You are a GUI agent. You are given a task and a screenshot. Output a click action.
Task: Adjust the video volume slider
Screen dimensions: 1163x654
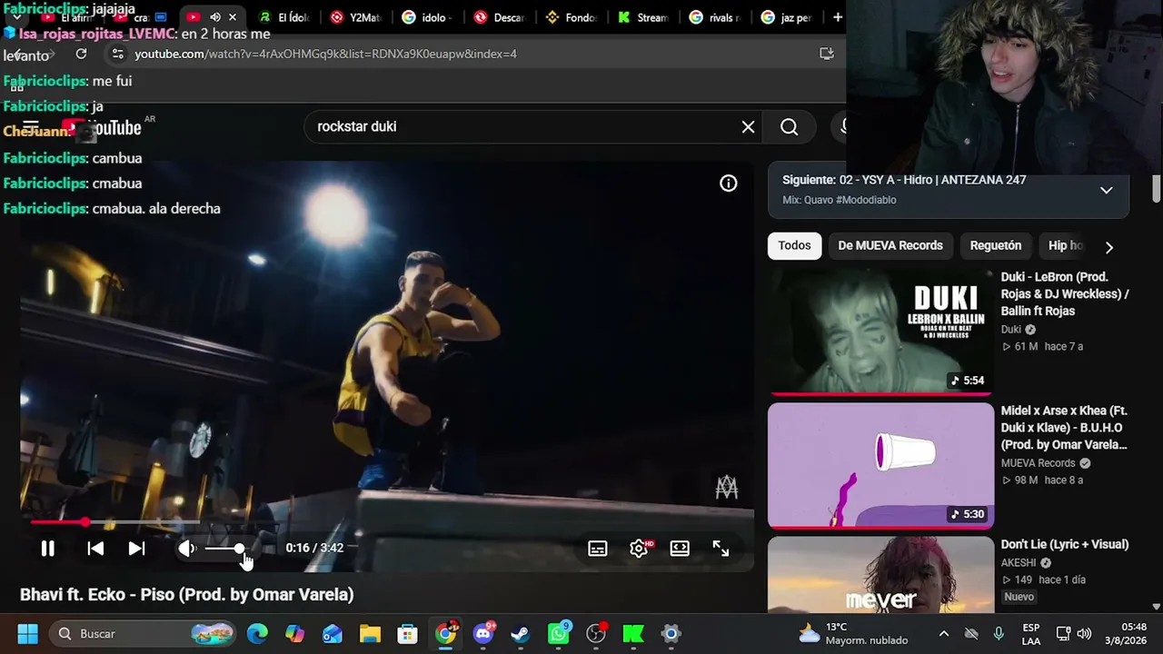coord(224,549)
